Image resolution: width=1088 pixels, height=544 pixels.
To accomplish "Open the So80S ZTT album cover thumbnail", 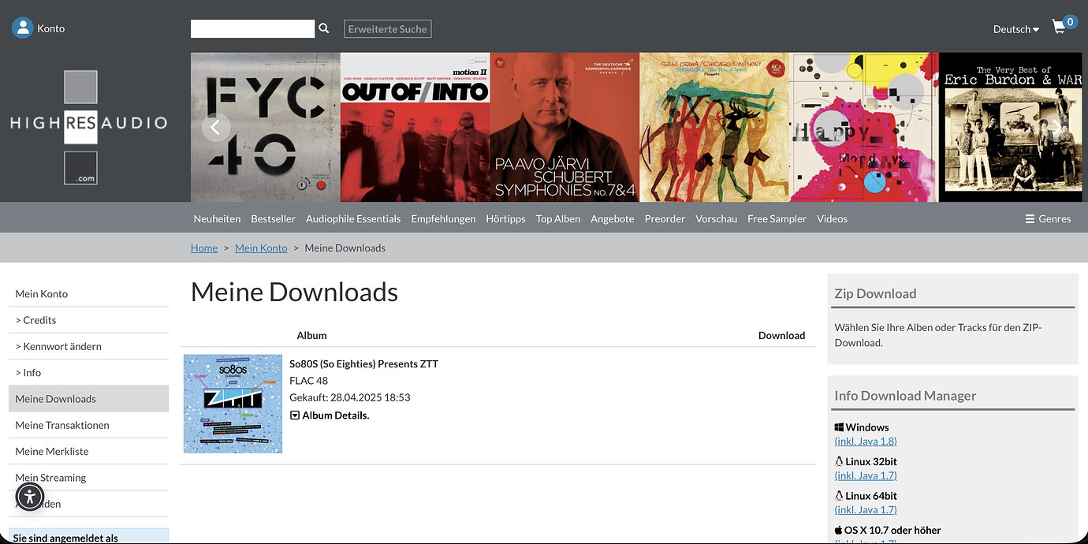I will 233,404.
